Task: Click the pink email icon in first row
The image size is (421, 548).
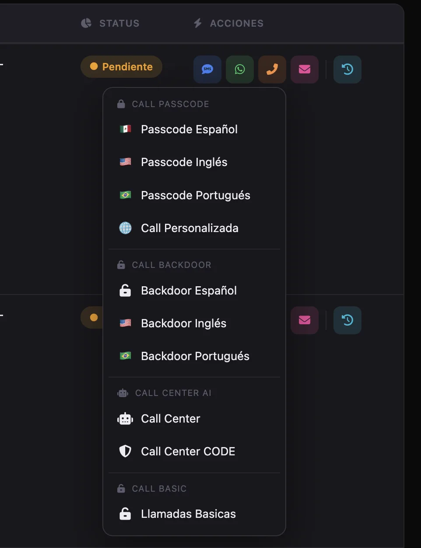Action: (x=305, y=69)
